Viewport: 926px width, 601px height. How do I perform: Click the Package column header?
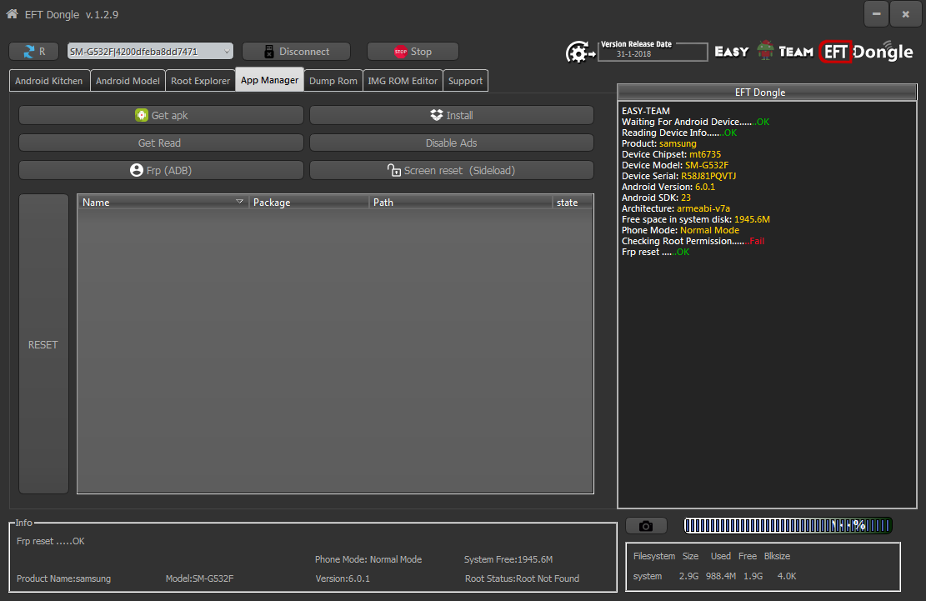point(309,203)
